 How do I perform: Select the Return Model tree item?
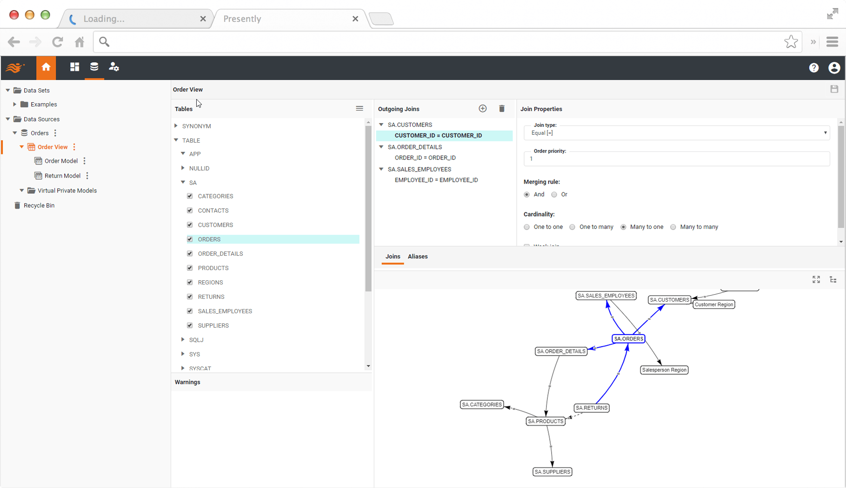(x=62, y=176)
